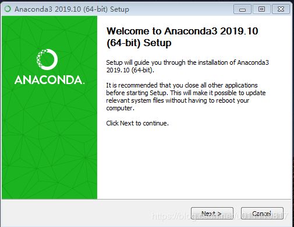Cancel the Anaconda3 setup wizard
294x227 pixels.
point(262,213)
